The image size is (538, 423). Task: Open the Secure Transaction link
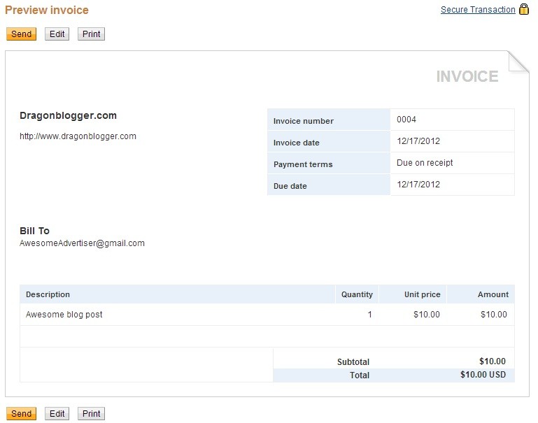[x=478, y=10]
